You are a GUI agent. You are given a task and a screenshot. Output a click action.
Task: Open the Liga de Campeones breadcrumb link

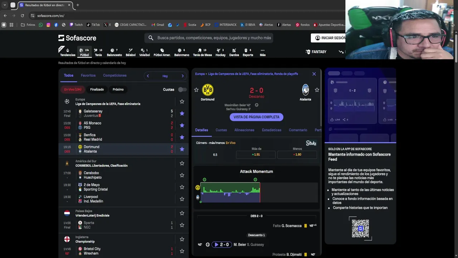tap(253, 74)
